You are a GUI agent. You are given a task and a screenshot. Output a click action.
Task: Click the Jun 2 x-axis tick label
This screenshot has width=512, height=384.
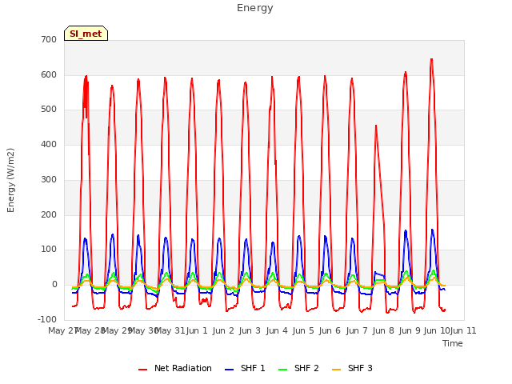click(223, 330)
